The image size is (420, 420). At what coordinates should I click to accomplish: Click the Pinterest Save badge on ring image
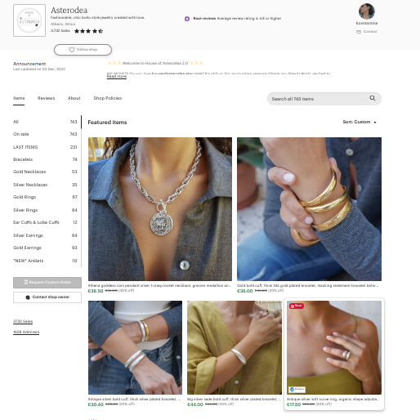point(297,306)
